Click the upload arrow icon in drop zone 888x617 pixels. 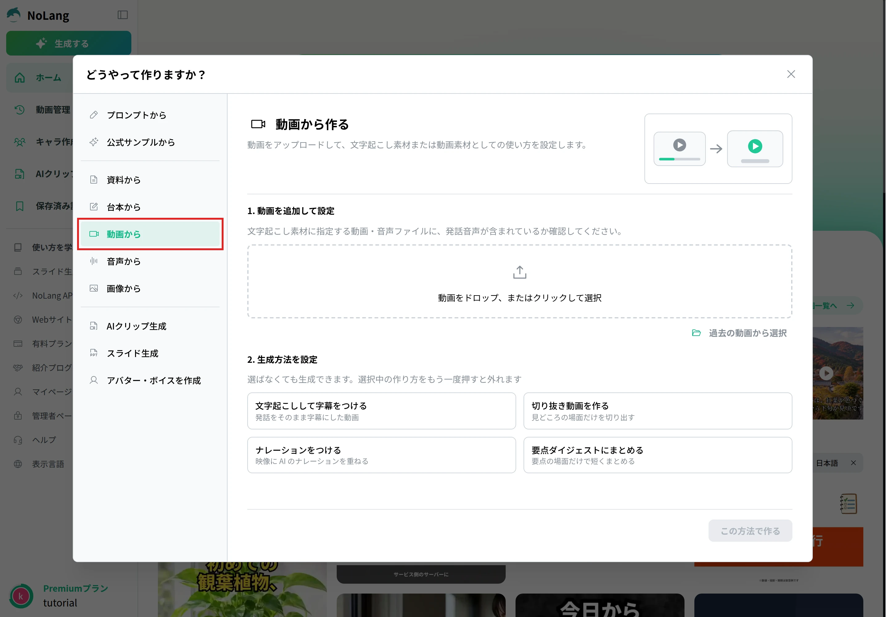(x=519, y=272)
